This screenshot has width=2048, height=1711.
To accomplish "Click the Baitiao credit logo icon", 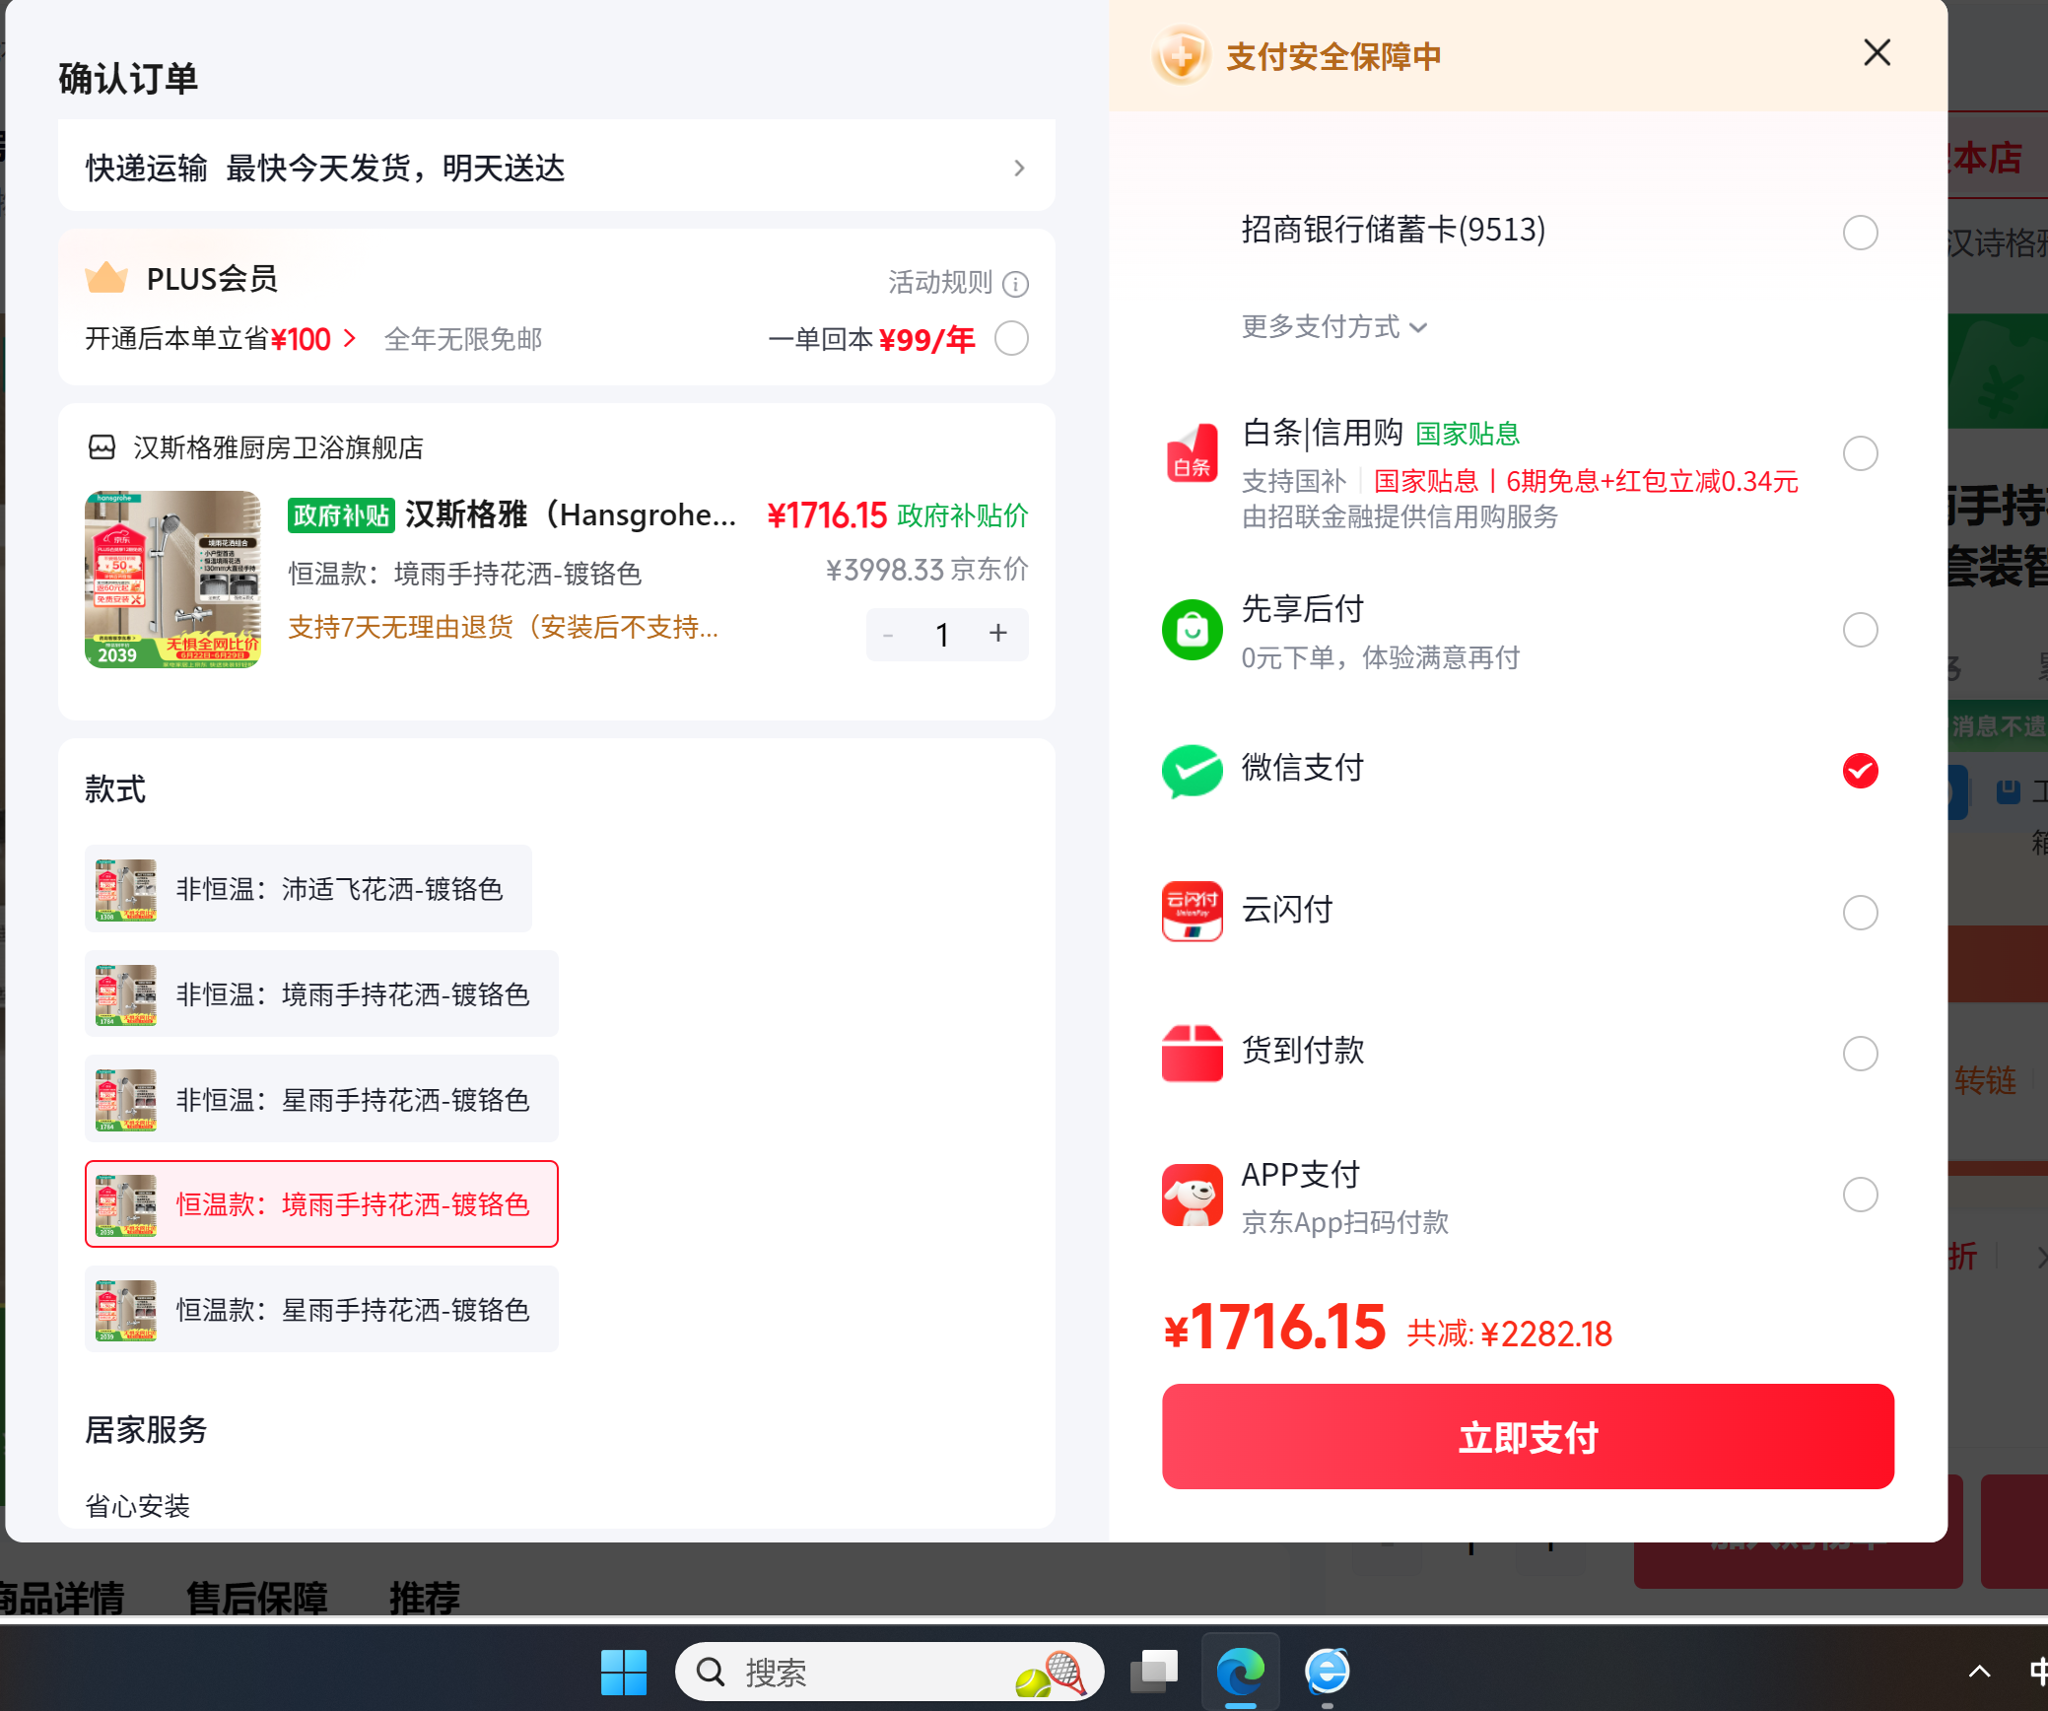I will (x=1192, y=453).
